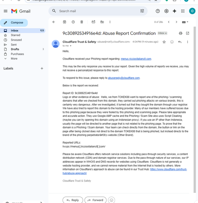Go to older email arrow

[x=176, y=22]
